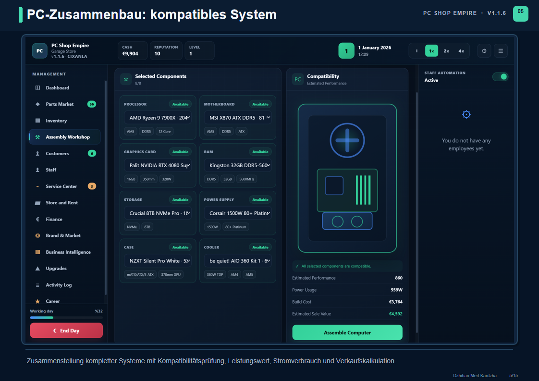539x381 pixels.
Task: Select 2x game speed
Action: coord(446,51)
